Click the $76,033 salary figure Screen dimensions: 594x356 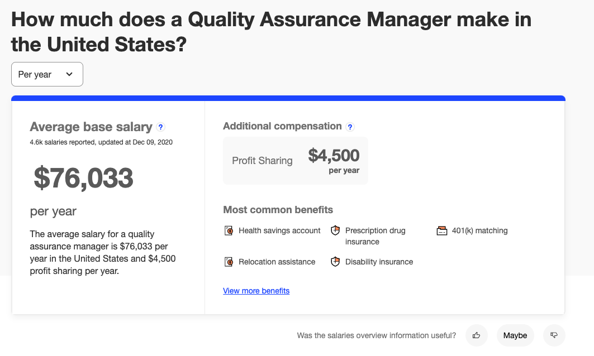coord(83,177)
